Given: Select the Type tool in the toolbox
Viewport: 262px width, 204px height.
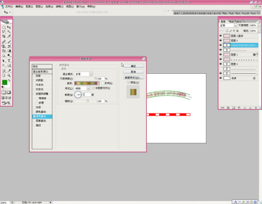Looking at the screenshot, I should (9, 61).
